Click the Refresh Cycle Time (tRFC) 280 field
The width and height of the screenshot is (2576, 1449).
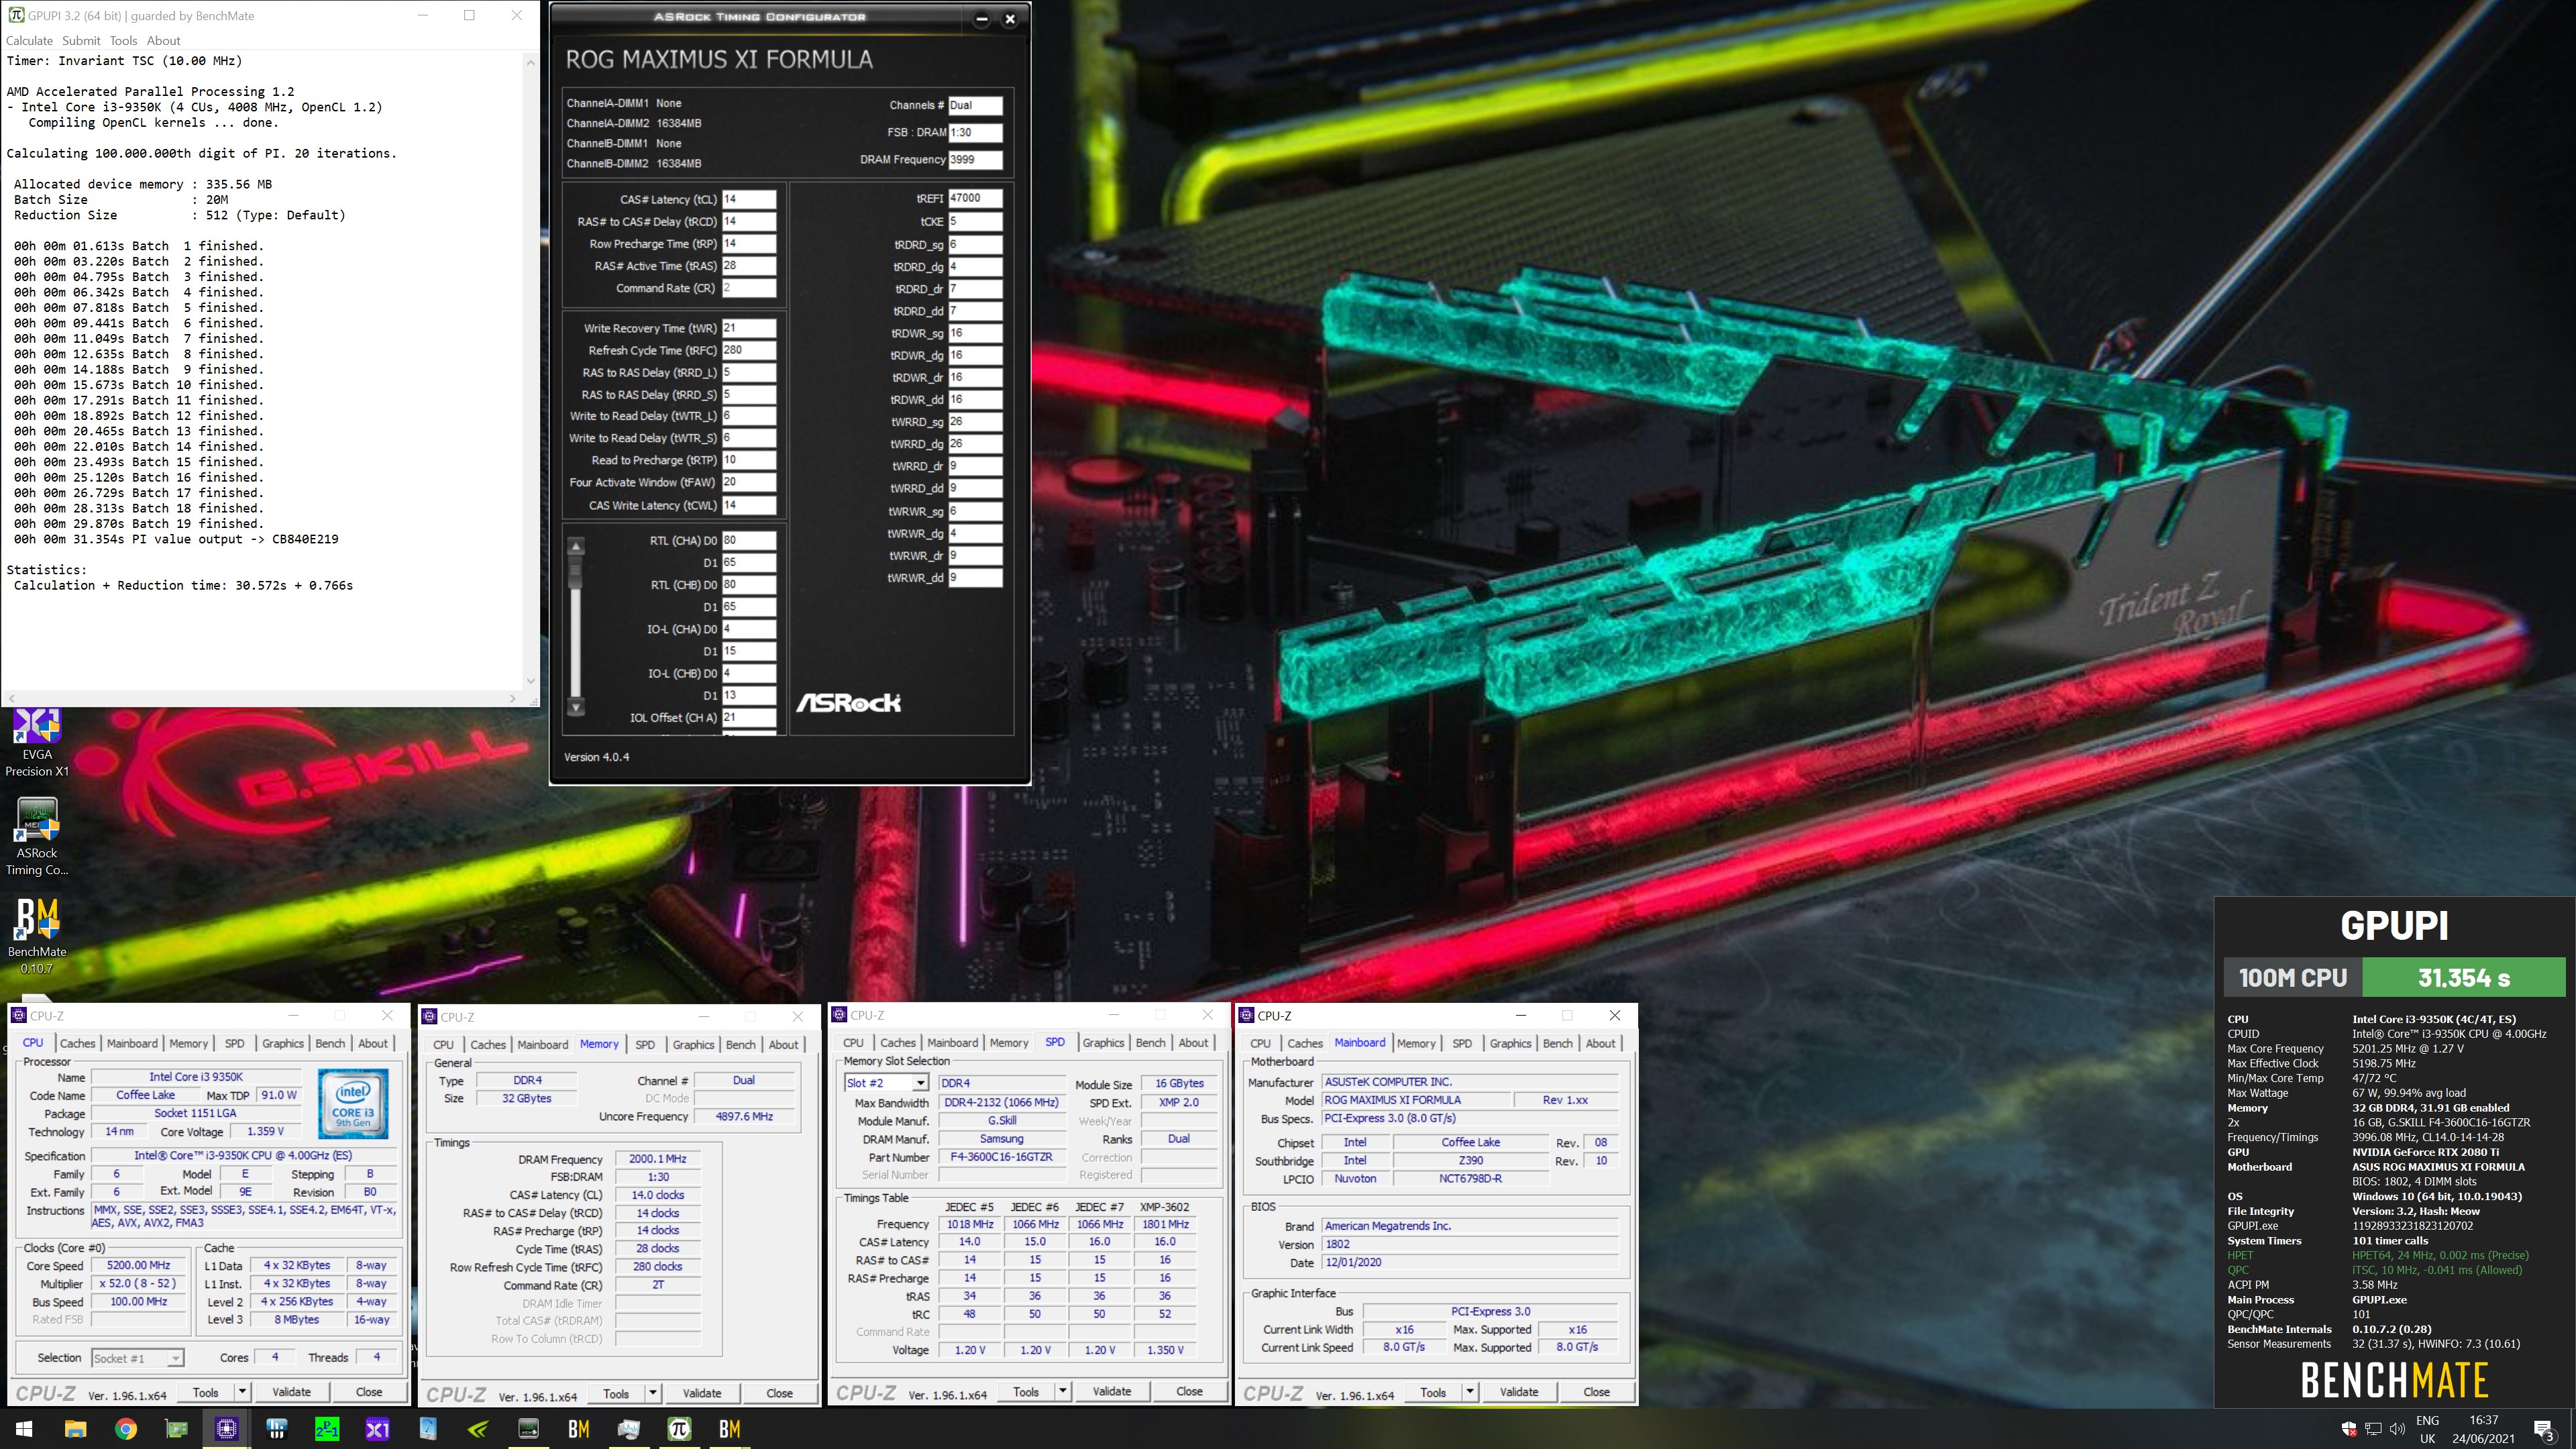point(748,350)
